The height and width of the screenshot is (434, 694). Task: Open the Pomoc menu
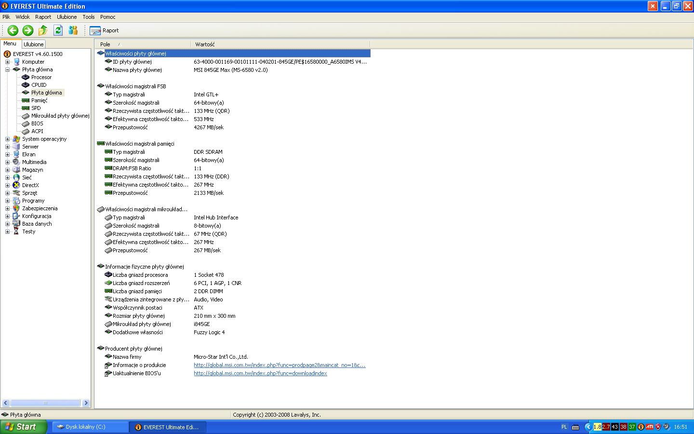(x=107, y=17)
